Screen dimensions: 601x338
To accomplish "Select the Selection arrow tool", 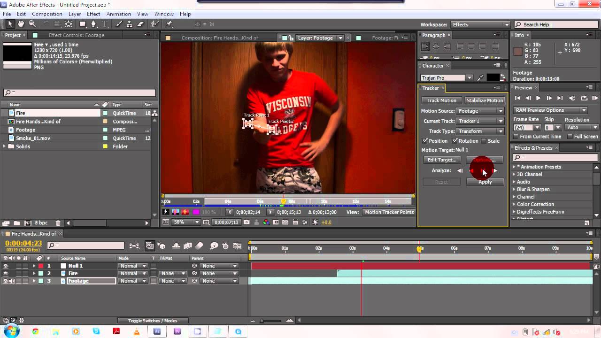I will coord(10,24).
